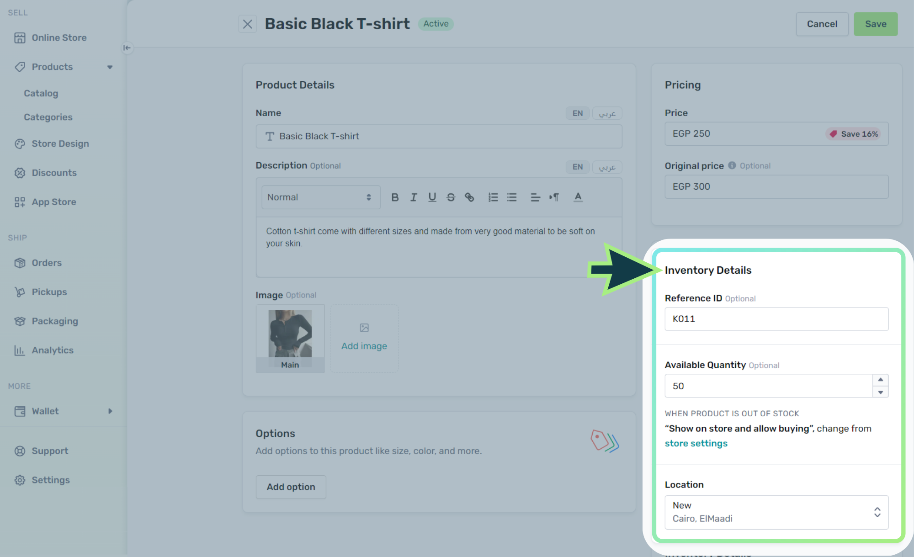Click the underline formatting icon
Viewport: 914px width, 557px height.
pos(432,197)
